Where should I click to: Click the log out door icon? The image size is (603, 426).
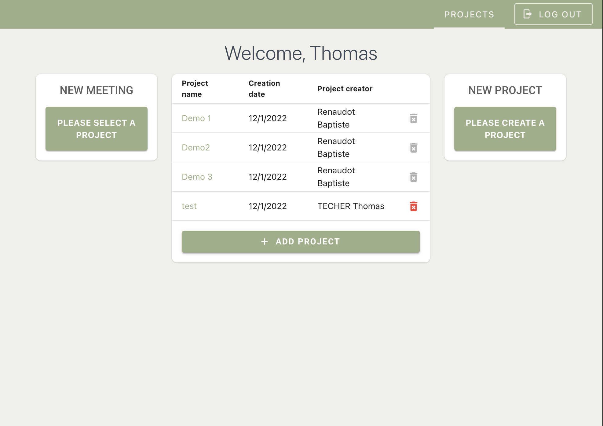(x=528, y=14)
